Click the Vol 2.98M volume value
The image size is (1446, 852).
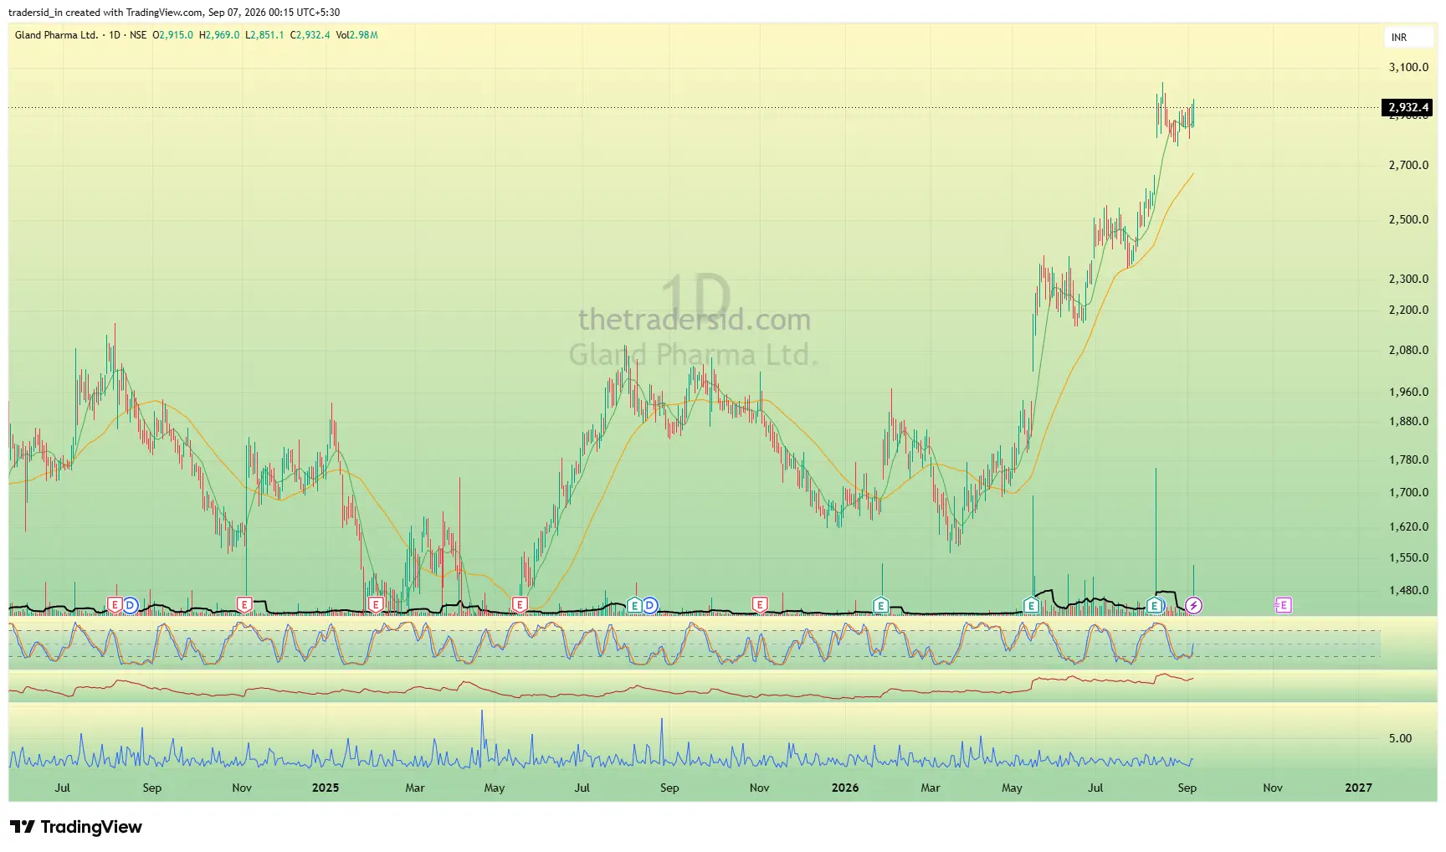point(356,35)
